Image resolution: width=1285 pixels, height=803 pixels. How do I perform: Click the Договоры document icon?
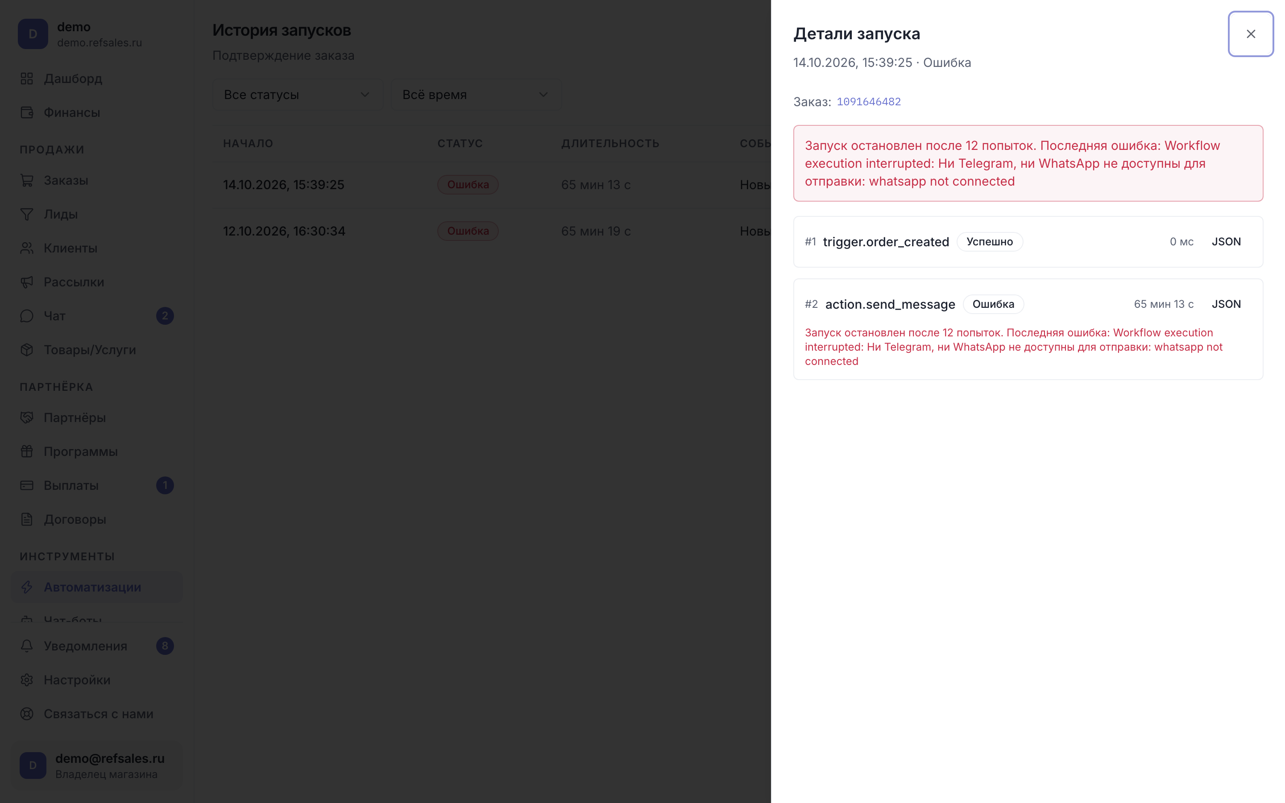click(27, 519)
